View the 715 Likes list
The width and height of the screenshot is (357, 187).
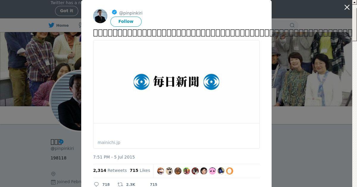(140, 170)
